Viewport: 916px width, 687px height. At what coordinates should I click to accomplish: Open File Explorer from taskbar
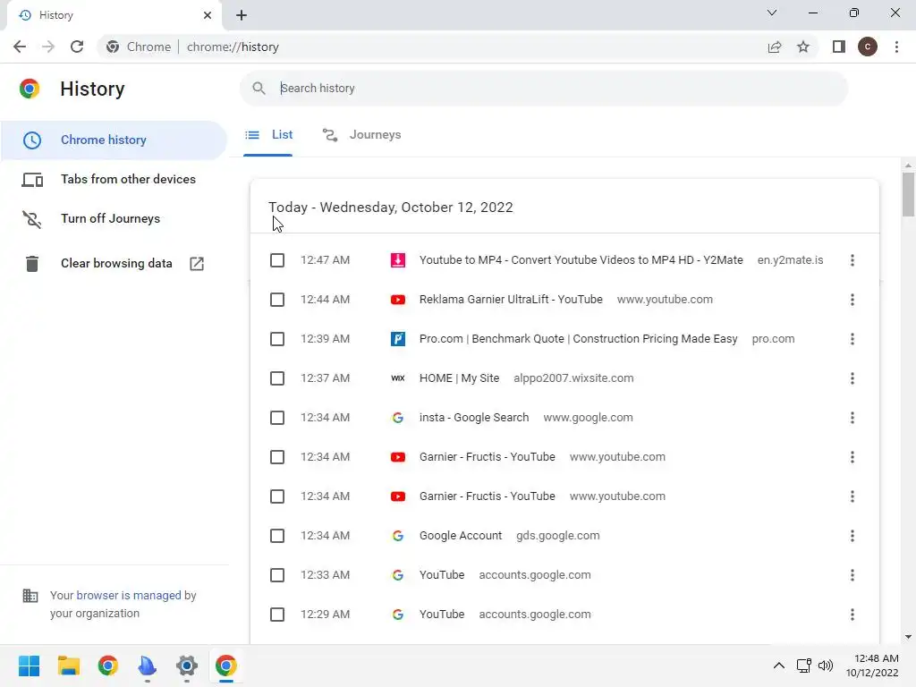coord(68,666)
